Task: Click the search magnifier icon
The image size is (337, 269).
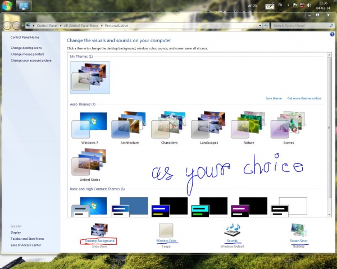Action: (331, 26)
